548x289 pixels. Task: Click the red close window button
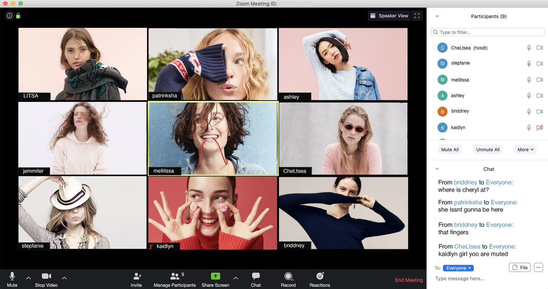click(5, 3)
